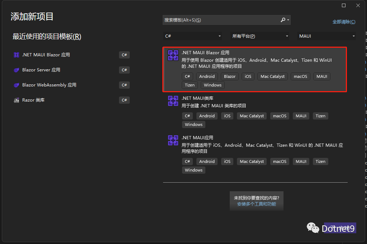The height and width of the screenshot is (244, 367).
Task: Choose recent template Razor 类库
Action: click(71, 100)
